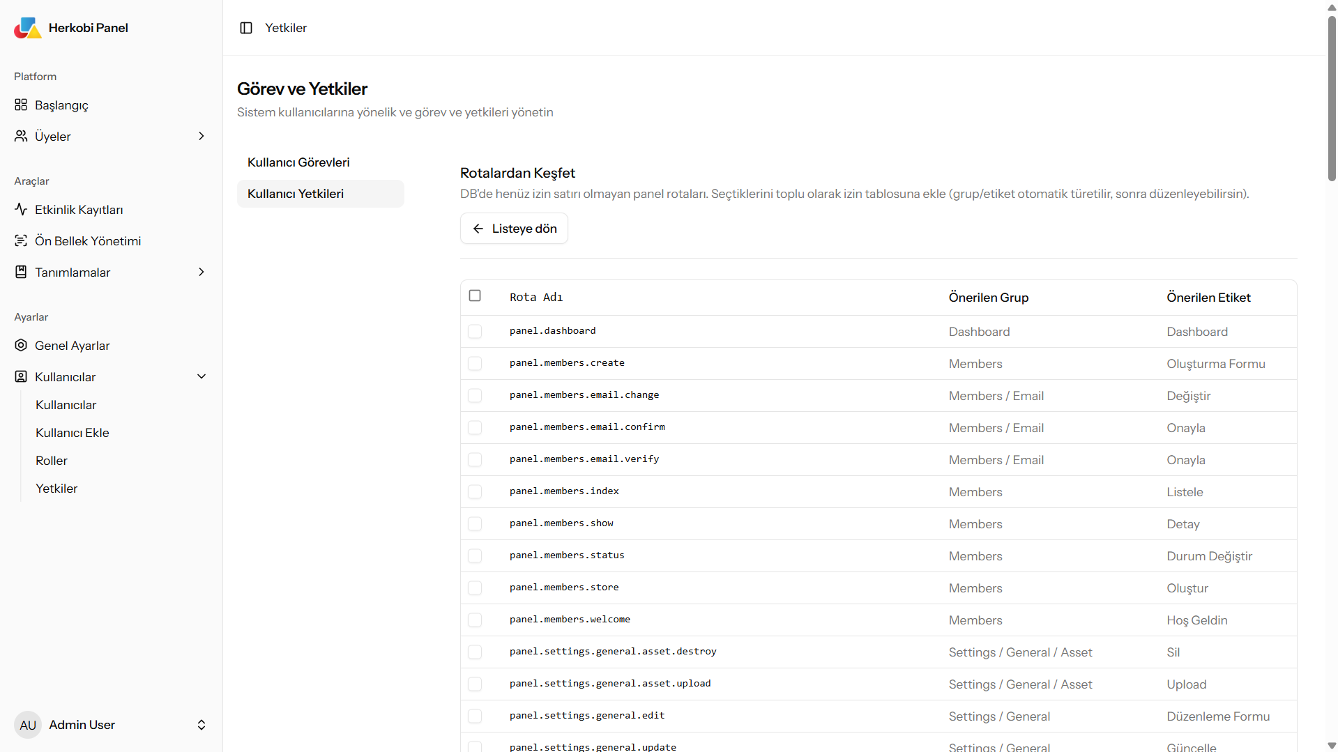Click the Değiştir label cell
The image size is (1338, 752).
[x=1189, y=396]
